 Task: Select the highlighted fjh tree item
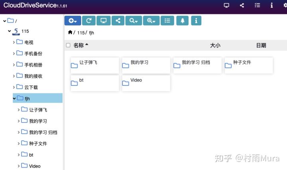[37, 98]
